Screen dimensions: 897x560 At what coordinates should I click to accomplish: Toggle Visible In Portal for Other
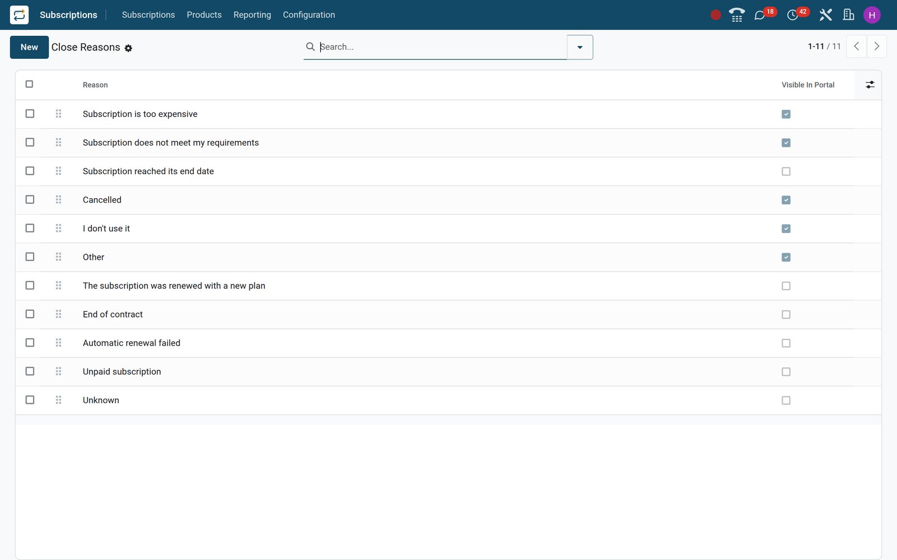pos(786,257)
